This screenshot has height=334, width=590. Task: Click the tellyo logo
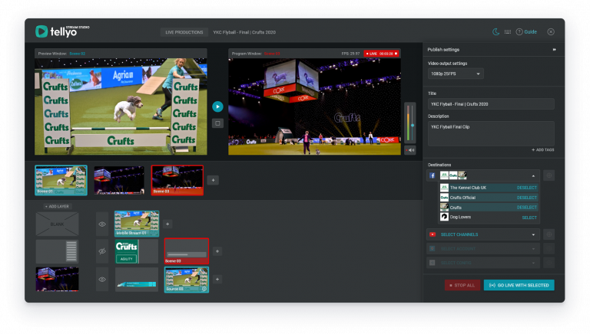coord(62,31)
